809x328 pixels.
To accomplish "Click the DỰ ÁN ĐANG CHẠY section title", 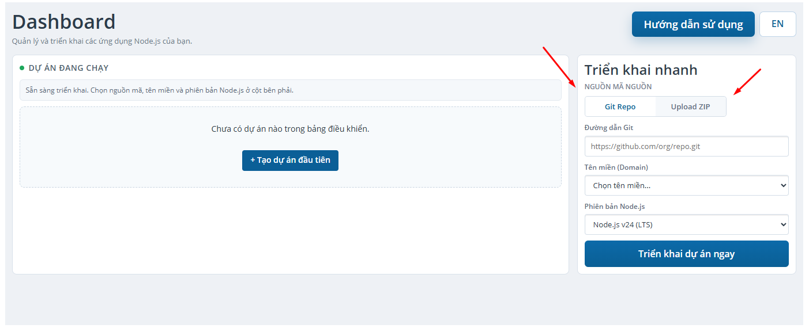I will click(69, 68).
